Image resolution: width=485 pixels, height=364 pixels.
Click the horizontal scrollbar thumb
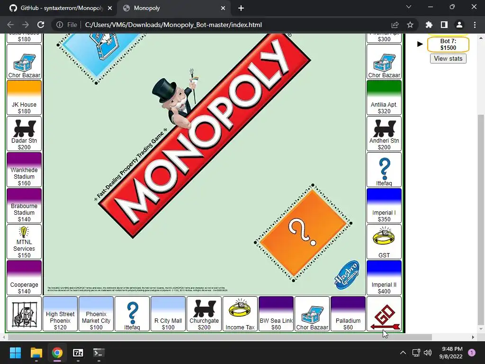(220, 337)
